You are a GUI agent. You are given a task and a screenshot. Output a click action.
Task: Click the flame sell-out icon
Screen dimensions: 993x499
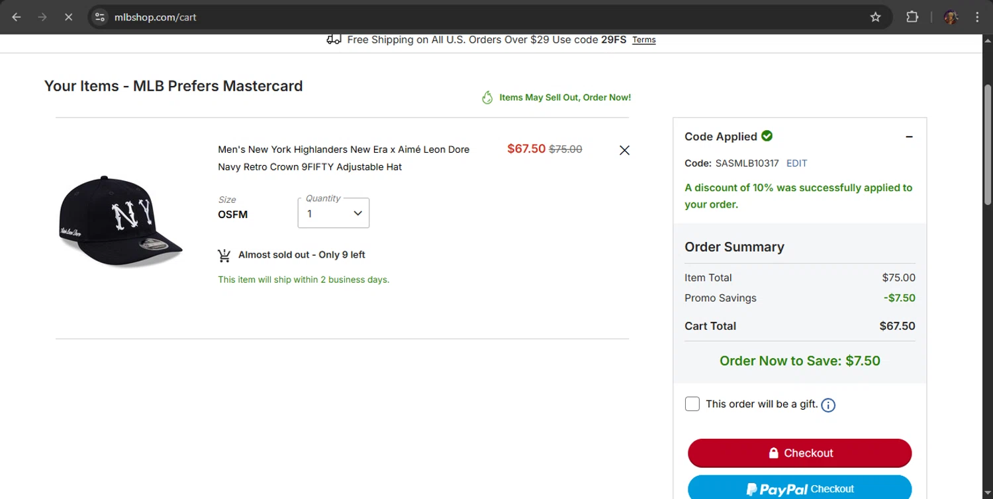click(487, 98)
